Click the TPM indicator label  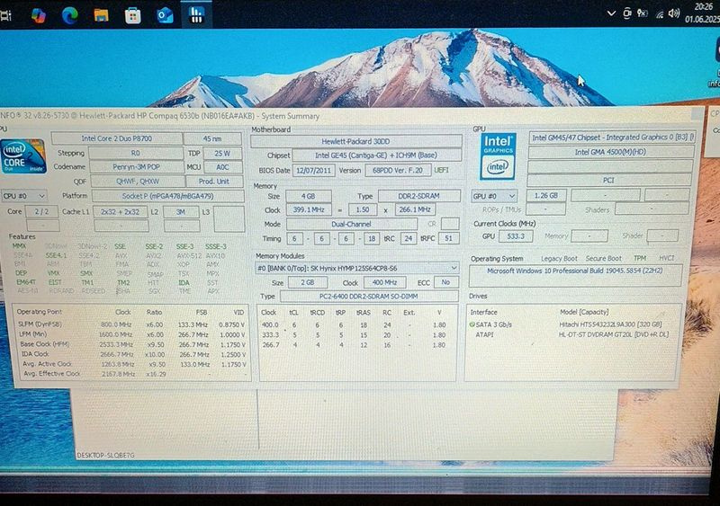tap(640, 258)
